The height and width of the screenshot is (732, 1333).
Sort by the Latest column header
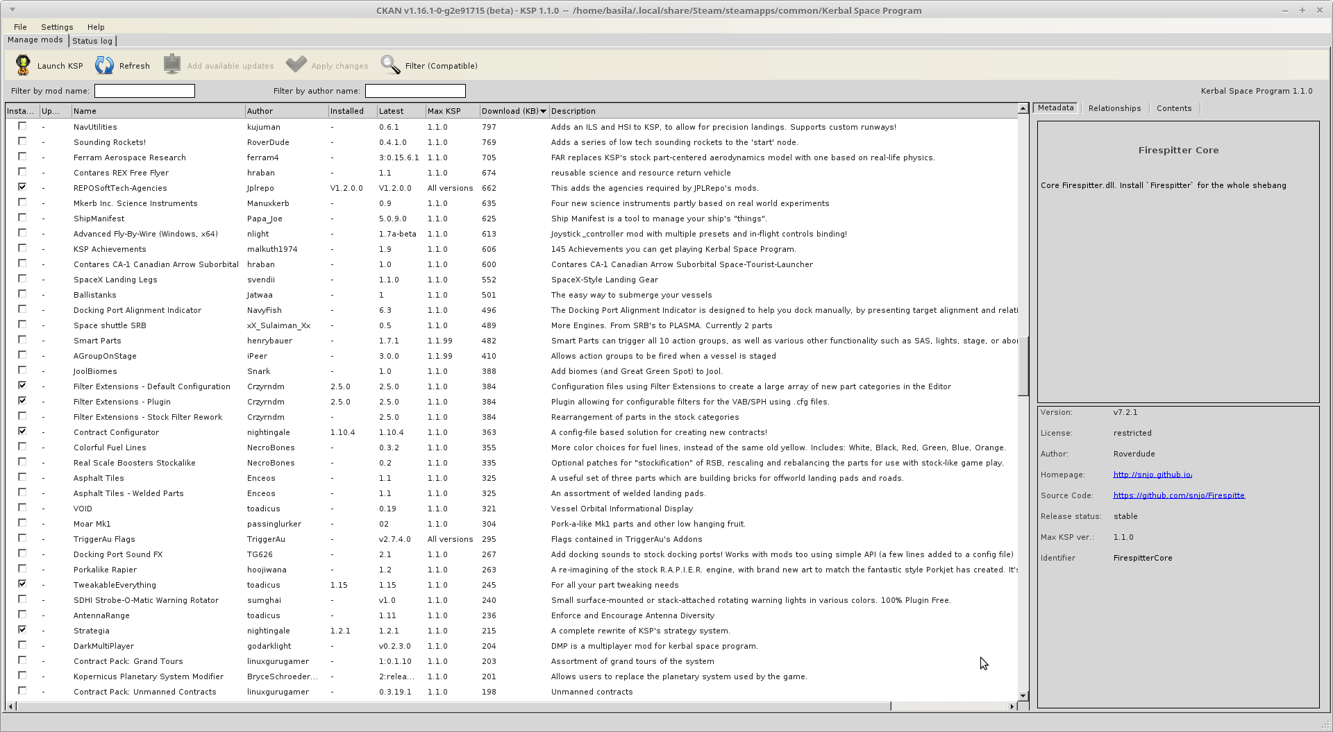point(401,111)
